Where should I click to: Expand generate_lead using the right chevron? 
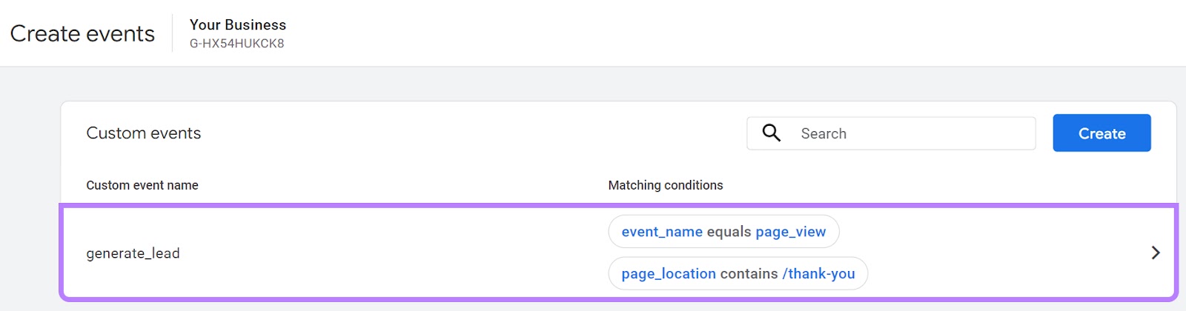click(1155, 253)
